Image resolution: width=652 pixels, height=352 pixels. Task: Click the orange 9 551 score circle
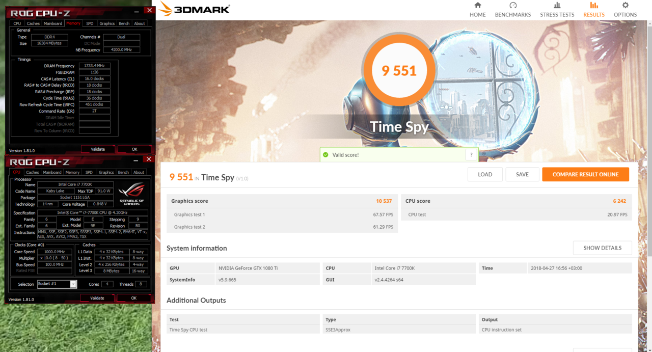(399, 71)
